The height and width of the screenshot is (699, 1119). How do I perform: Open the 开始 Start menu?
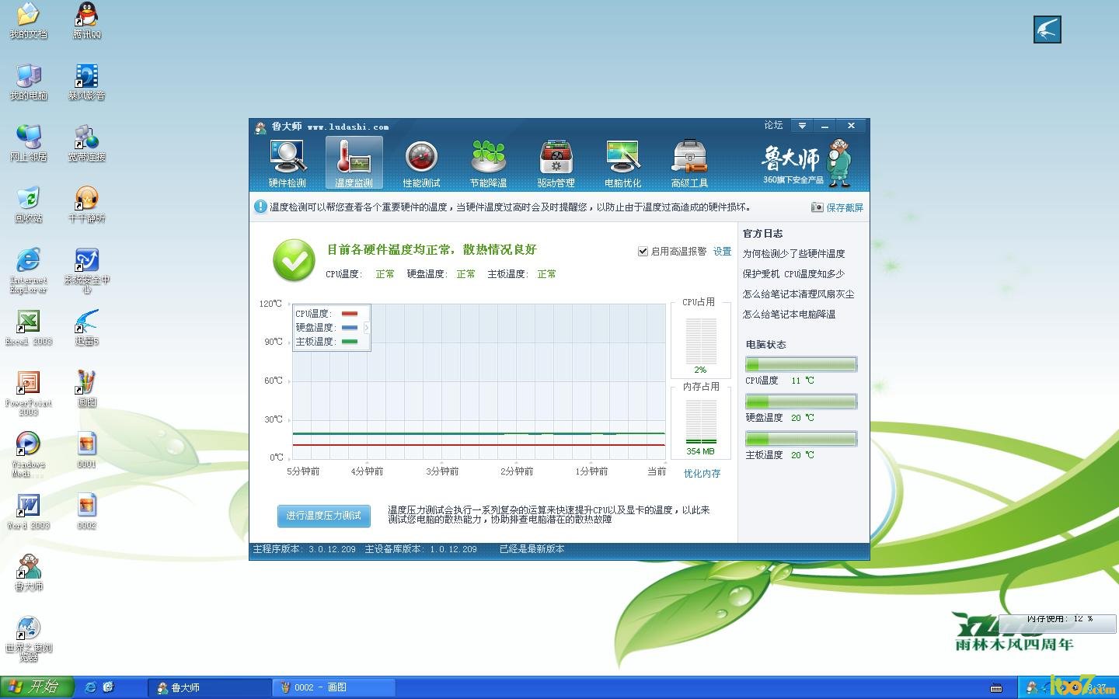pyautogui.click(x=37, y=687)
